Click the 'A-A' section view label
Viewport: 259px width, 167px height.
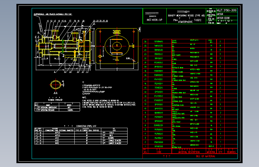point(56,93)
